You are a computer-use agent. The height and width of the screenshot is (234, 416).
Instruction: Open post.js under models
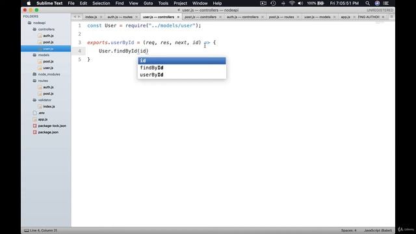(x=48, y=61)
